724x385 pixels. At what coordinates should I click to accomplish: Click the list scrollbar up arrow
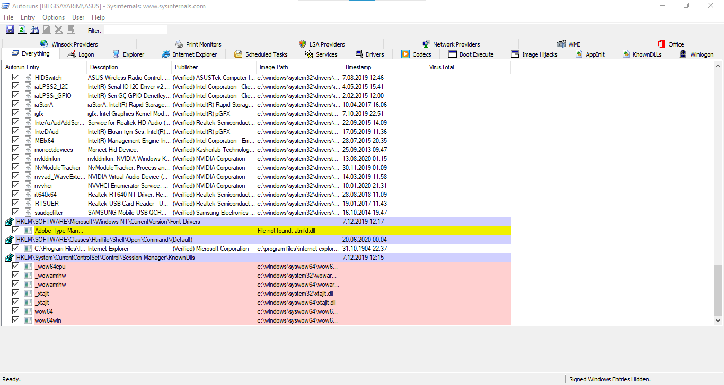coord(718,67)
